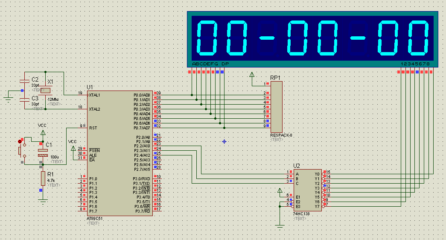Click the E1 enable label on U2

pos(298,197)
